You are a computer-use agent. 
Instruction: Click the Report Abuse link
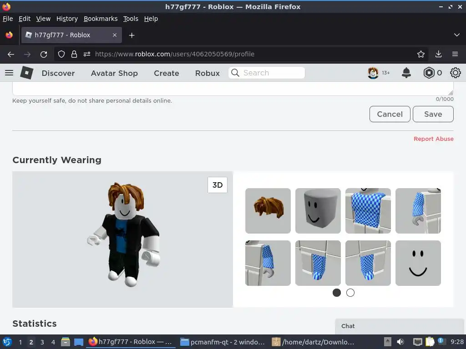coord(434,139)
